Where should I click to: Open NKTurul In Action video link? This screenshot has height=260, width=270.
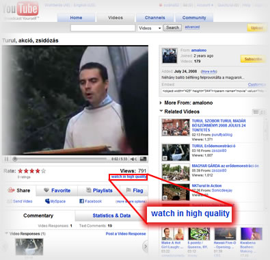(x=206, y=185)
